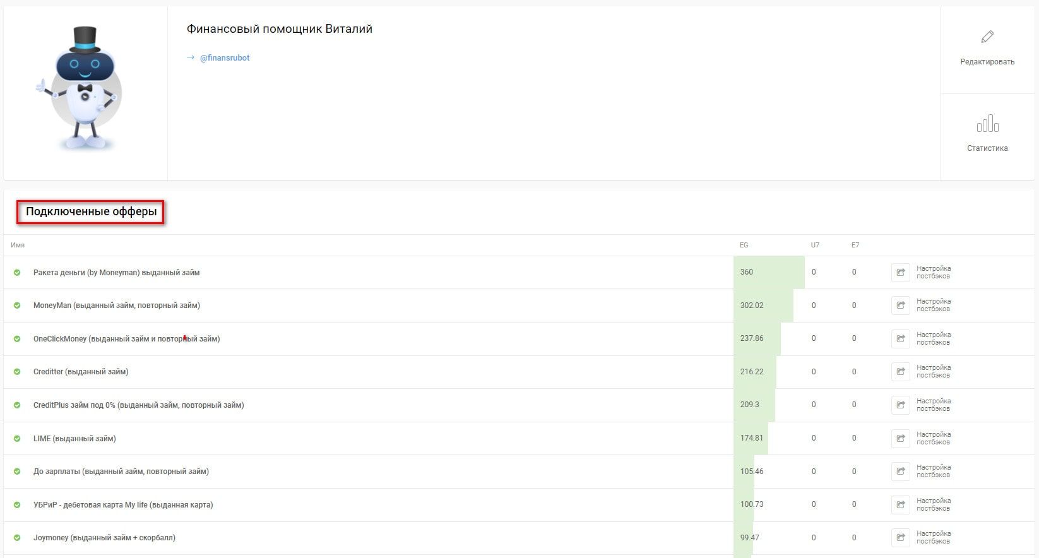Click EG value 237.86
This screenshot has height=558, width=1039.
(x=752, y=338)
